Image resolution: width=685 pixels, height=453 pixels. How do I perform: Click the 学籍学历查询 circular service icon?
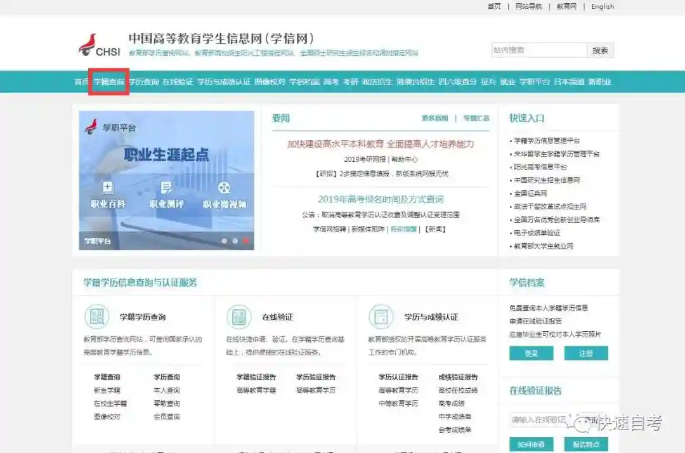98,317
